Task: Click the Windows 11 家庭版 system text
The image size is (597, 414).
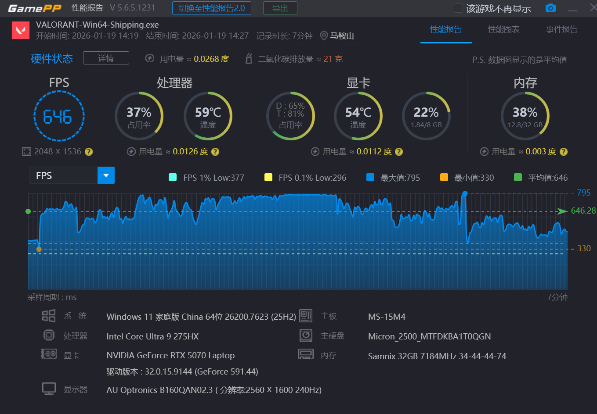Action: (201, 317)
